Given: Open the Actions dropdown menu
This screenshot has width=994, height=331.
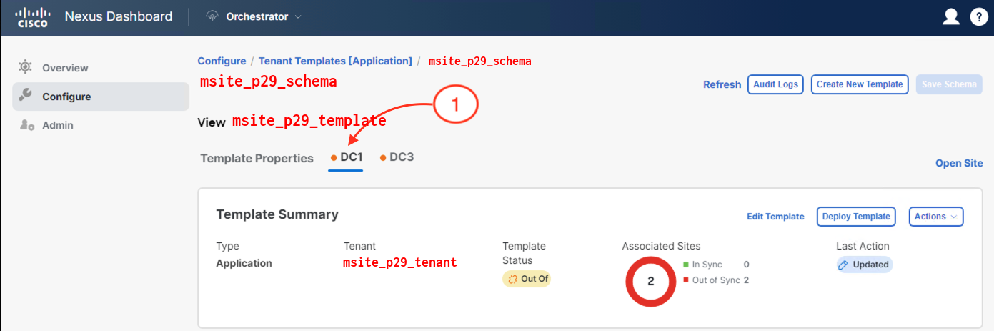Looking at the screenshot, I should tap(935, 217).
